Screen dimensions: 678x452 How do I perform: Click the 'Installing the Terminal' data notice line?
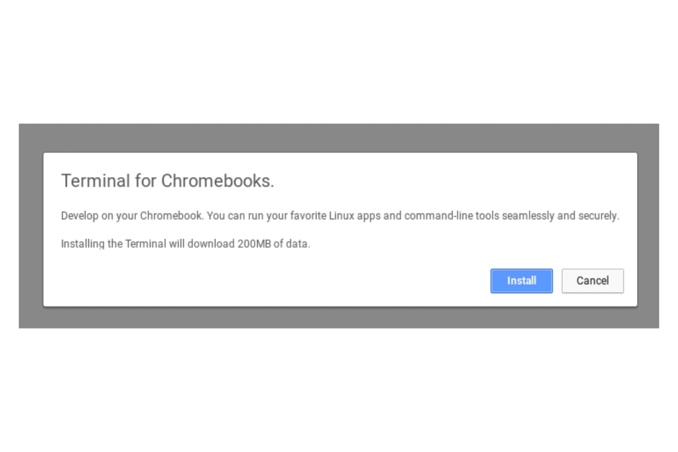tap(185, 243)
